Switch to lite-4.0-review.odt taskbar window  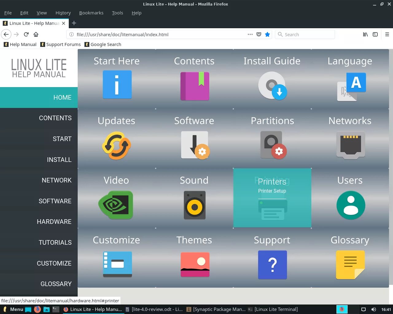point(154,309)
